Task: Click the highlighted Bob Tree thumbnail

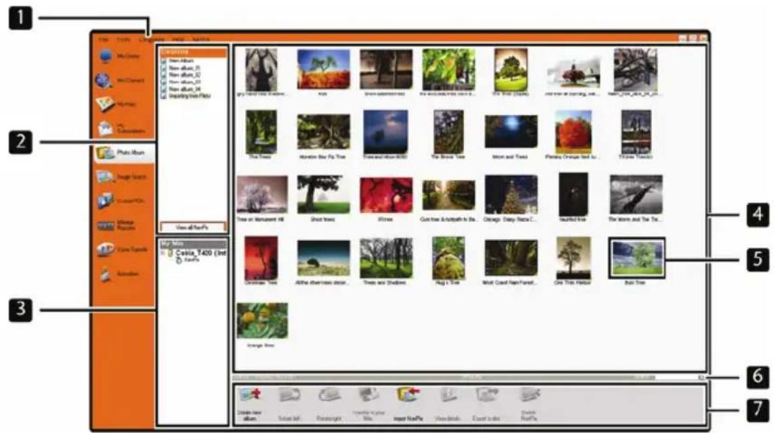Action: click(637, 258)
